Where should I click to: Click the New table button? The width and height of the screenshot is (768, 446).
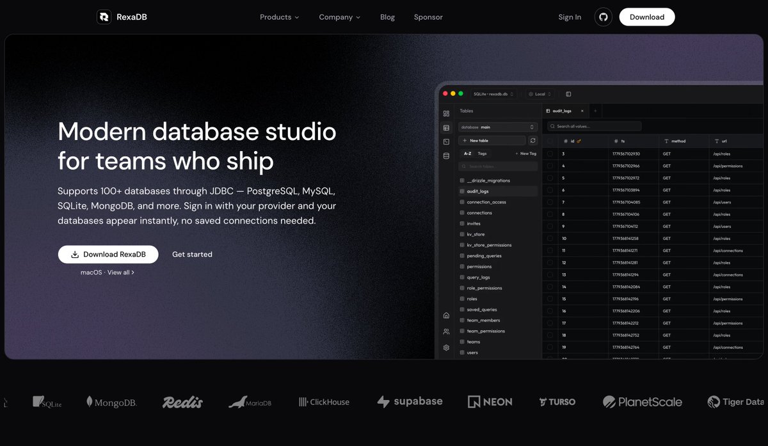coord(492,140)
